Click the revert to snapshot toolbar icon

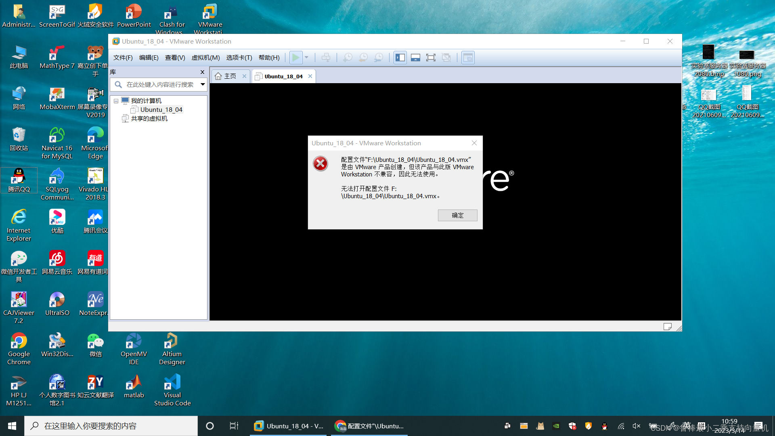point(363,57)
